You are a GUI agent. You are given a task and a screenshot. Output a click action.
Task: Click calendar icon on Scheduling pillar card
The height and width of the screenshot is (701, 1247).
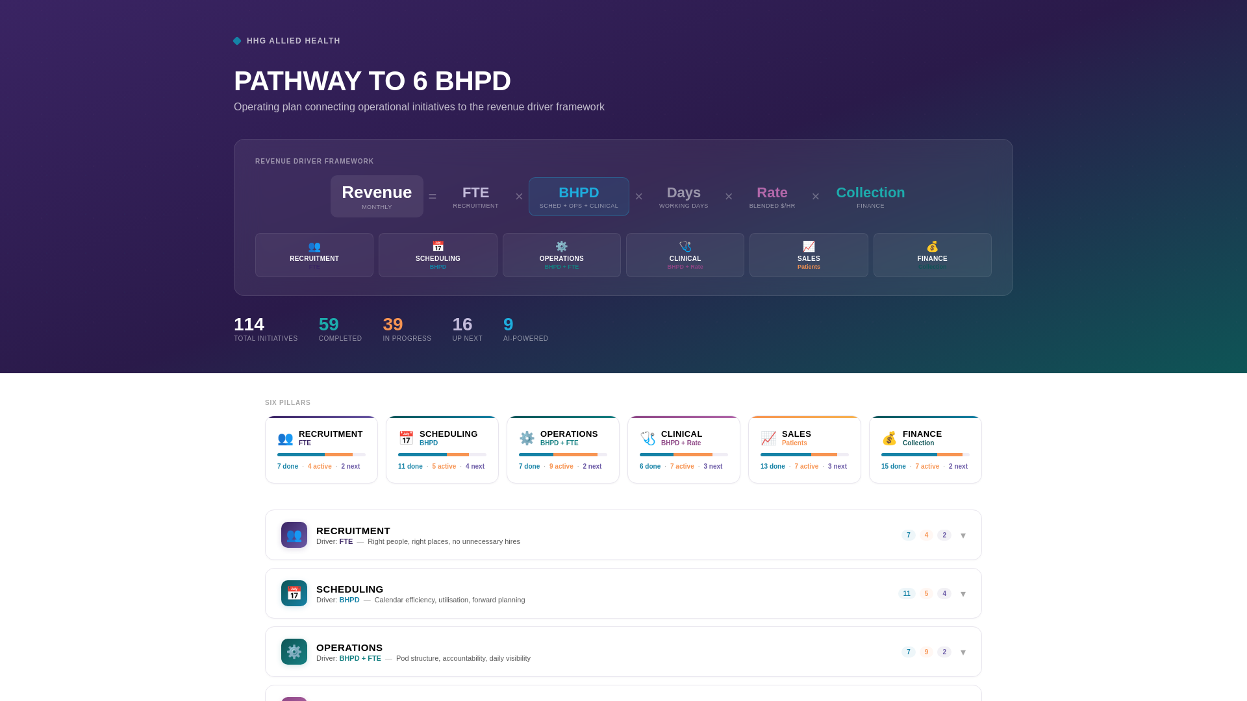[406, 438]
